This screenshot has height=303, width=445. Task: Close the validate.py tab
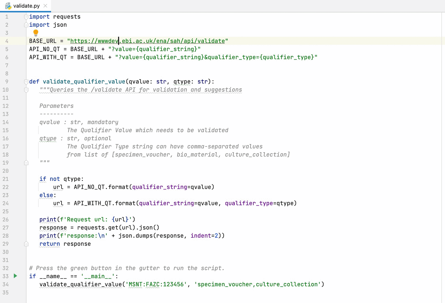point(45,5)
